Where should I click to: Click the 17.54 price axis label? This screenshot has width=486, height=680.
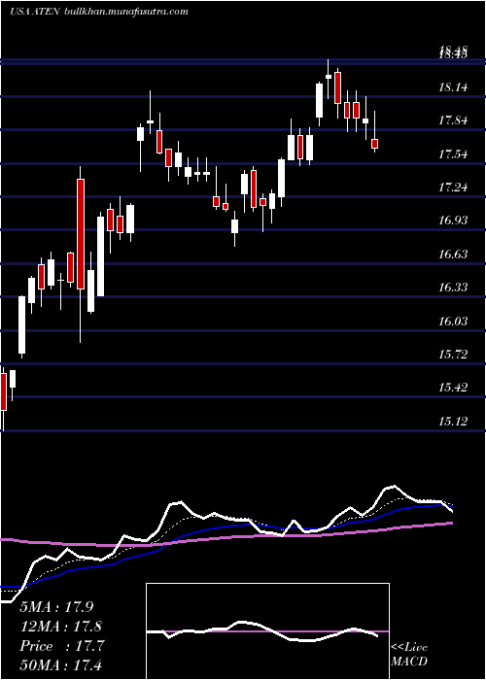pyautogui.click(x=453, y=153)
